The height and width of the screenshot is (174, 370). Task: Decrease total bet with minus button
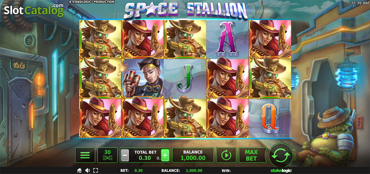tap(125, 155)
